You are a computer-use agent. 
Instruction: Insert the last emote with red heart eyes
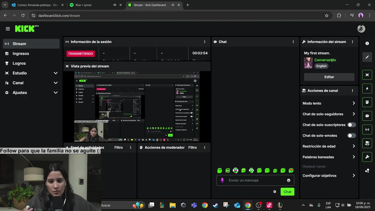(291, 170)
